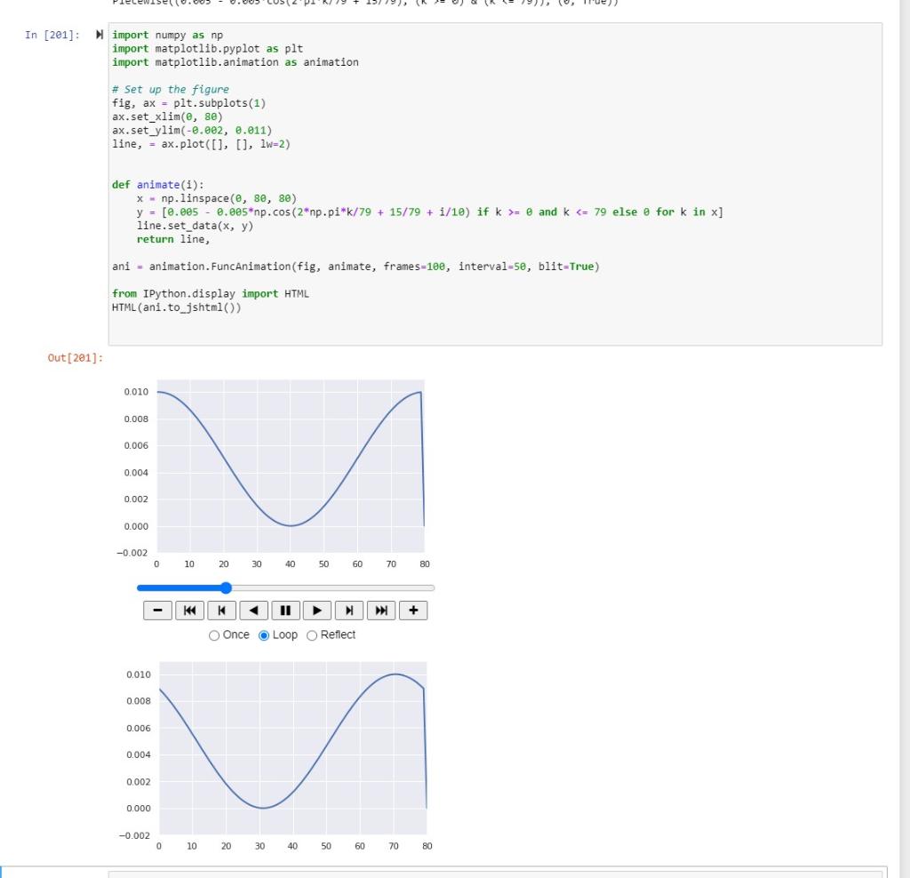Click the lower static cosine plot

(x=293, y=748)
